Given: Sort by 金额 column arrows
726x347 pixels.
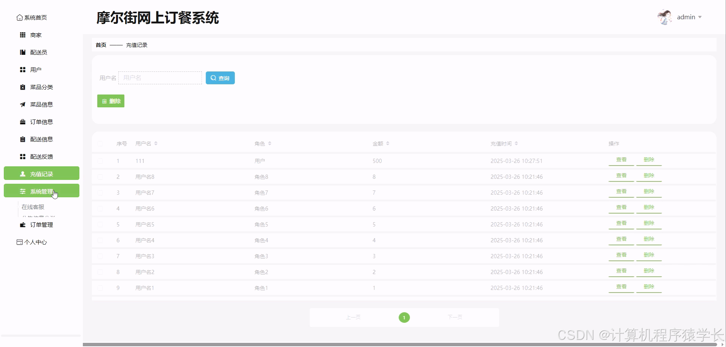Looking at the screenshot, I should coord(388,144).
